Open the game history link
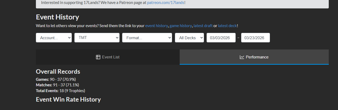Viewport: 338px width, 110px height. (x=180, y=26)
